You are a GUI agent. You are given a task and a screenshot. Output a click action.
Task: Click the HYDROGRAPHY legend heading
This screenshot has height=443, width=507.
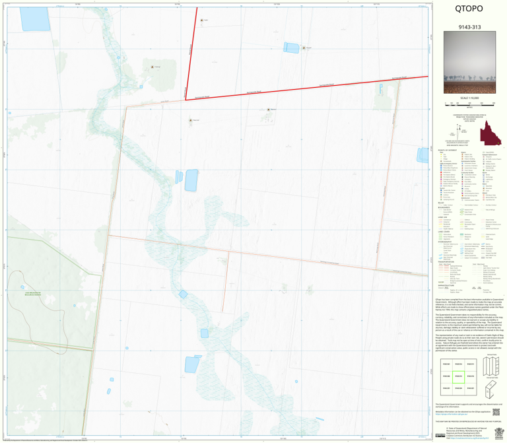[x=445, y=242]
